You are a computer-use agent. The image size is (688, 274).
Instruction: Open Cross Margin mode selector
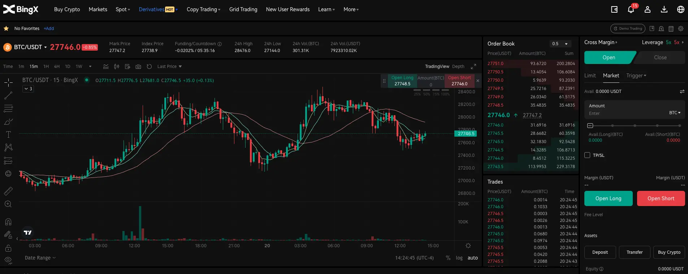601,42
